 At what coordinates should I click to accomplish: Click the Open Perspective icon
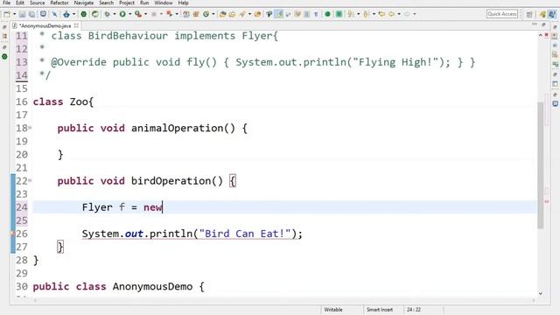point(529,14)
